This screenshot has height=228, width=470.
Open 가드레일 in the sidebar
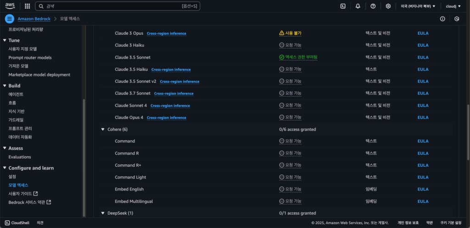click(16, 120)
